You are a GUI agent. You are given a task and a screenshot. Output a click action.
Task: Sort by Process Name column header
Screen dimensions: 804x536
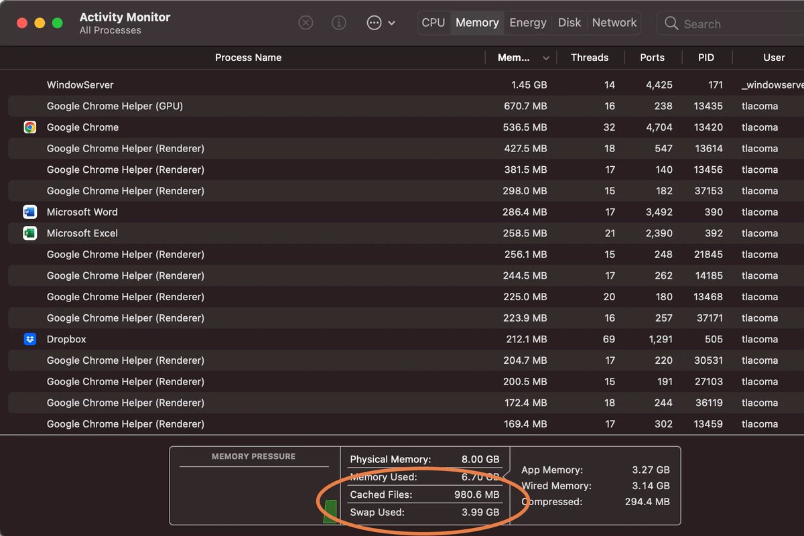point(248,58)
